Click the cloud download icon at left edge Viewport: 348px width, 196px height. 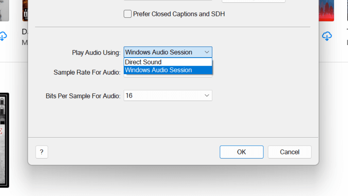[x=3, y=36]
